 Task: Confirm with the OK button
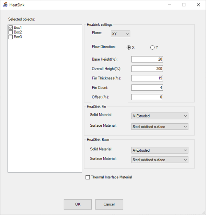pos(78,204)
